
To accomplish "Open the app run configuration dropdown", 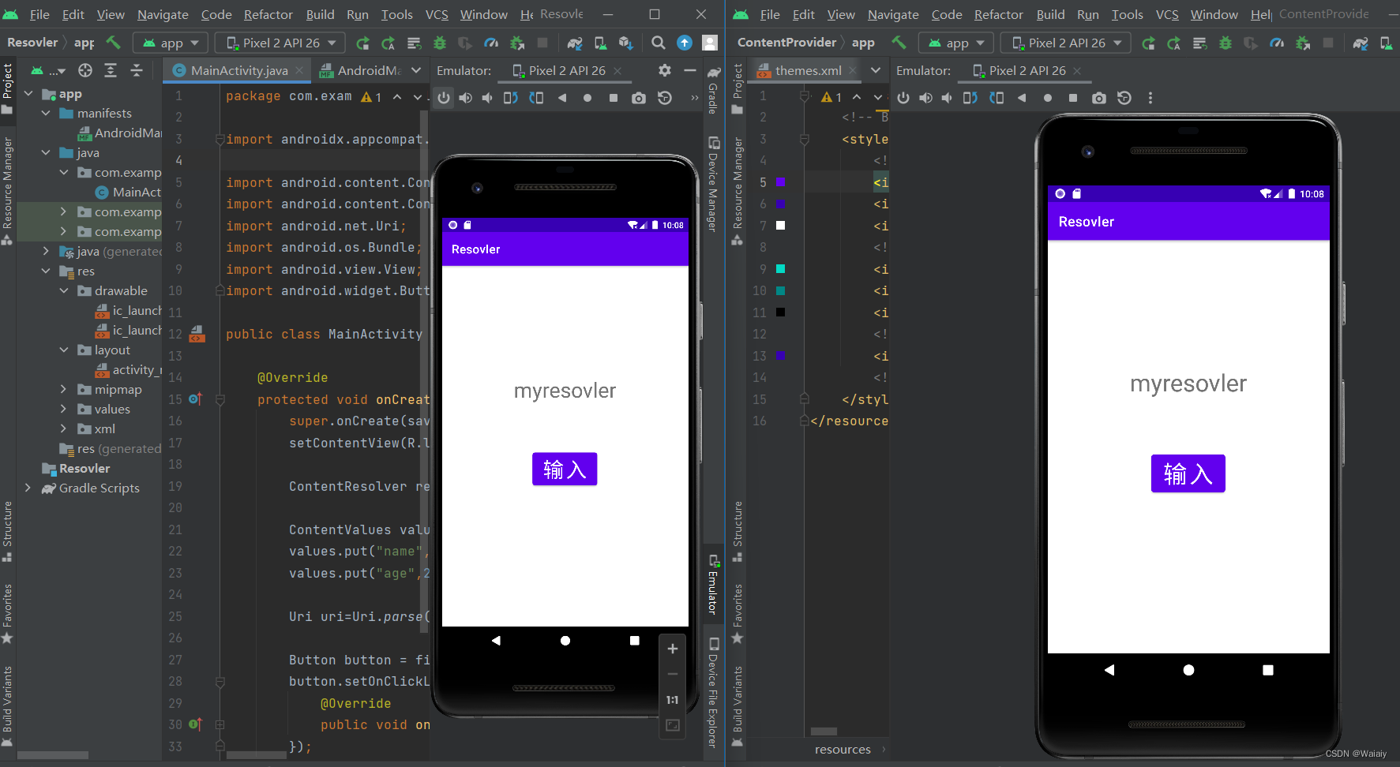I will click(170, 43).
